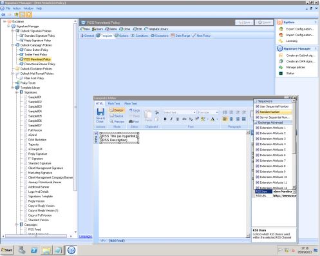The height and width of the screenshot is (256, 320).
Task: Click the Save & Close disk icon
Action: pos(100,112)
